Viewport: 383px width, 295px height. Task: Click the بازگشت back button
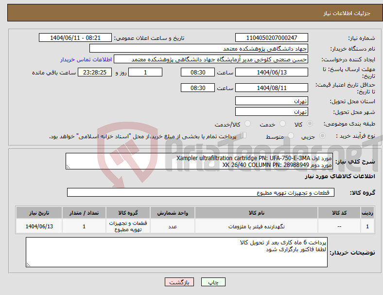(179, 282)
